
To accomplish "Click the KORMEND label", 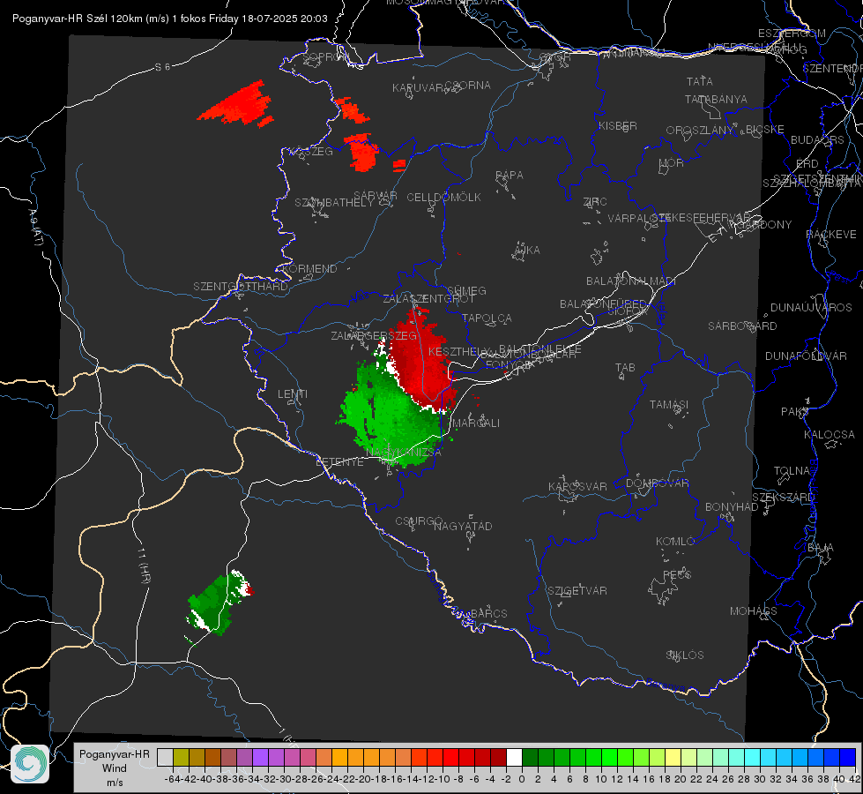I will click(309, 269).
